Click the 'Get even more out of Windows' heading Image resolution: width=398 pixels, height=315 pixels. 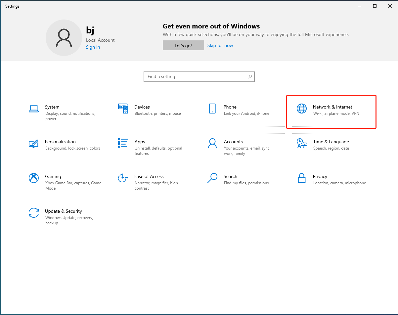pos(211,26)
